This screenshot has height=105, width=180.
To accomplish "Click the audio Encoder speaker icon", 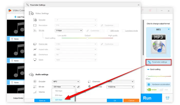I will pos(35,82).
